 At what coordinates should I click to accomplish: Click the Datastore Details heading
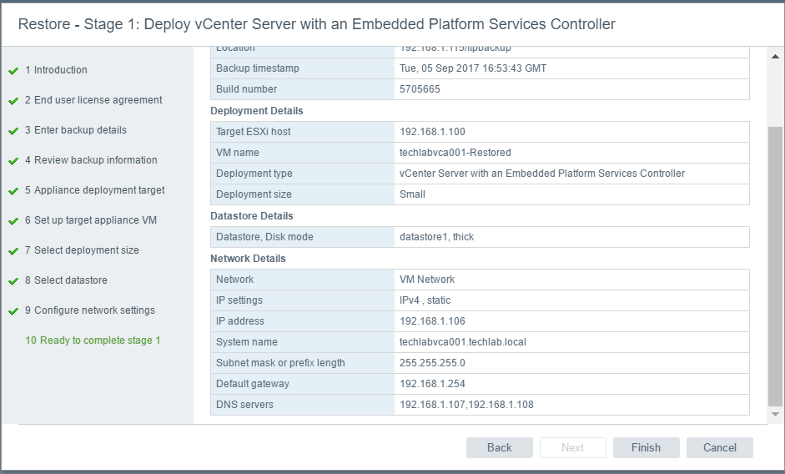tap(252, 216)
